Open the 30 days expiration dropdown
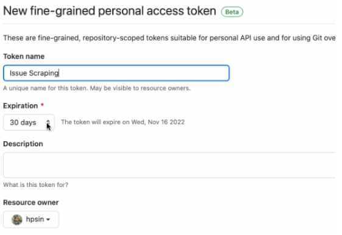 29,122
